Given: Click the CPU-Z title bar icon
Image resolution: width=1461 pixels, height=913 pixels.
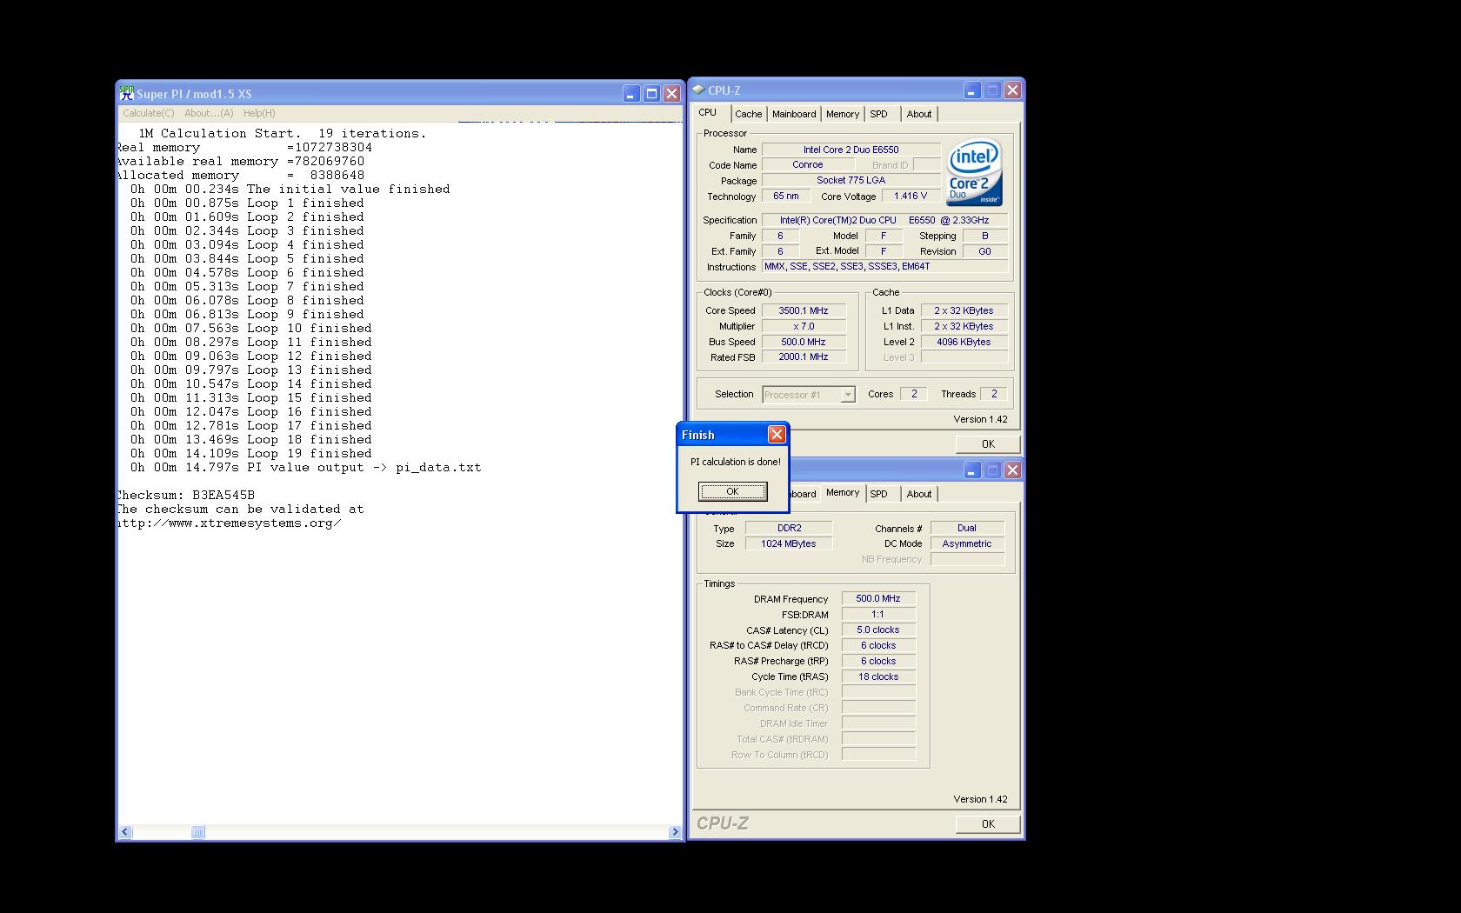Looking at the screenshot, I should (698, 90).
